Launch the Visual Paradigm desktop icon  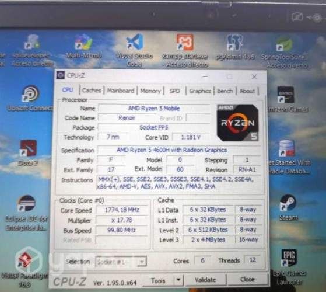24,267
